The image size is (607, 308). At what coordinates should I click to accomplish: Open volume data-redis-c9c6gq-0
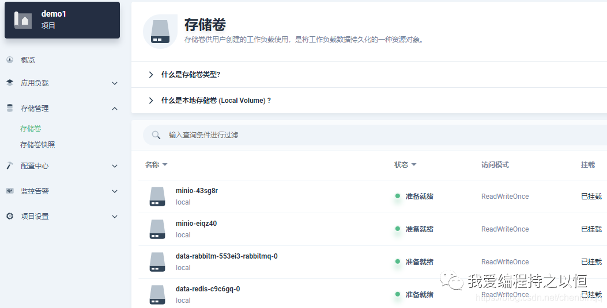coord(208,289)
